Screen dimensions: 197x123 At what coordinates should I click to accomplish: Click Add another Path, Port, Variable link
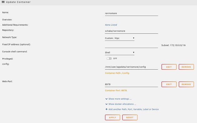click(133, 109)
